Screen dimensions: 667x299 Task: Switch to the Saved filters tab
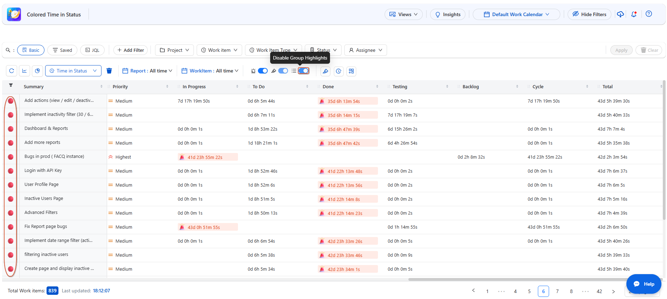tap(62, 50)
